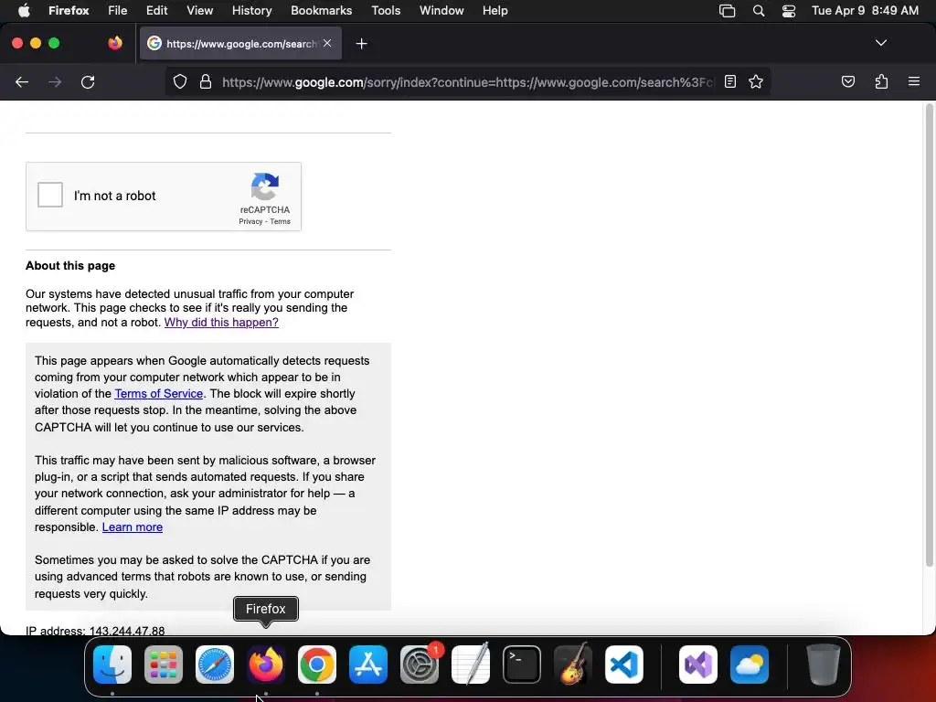Screen dimensions: 936x702
Task: Open the Help menu
Action: pyautogui.click(x=495, y=10)
